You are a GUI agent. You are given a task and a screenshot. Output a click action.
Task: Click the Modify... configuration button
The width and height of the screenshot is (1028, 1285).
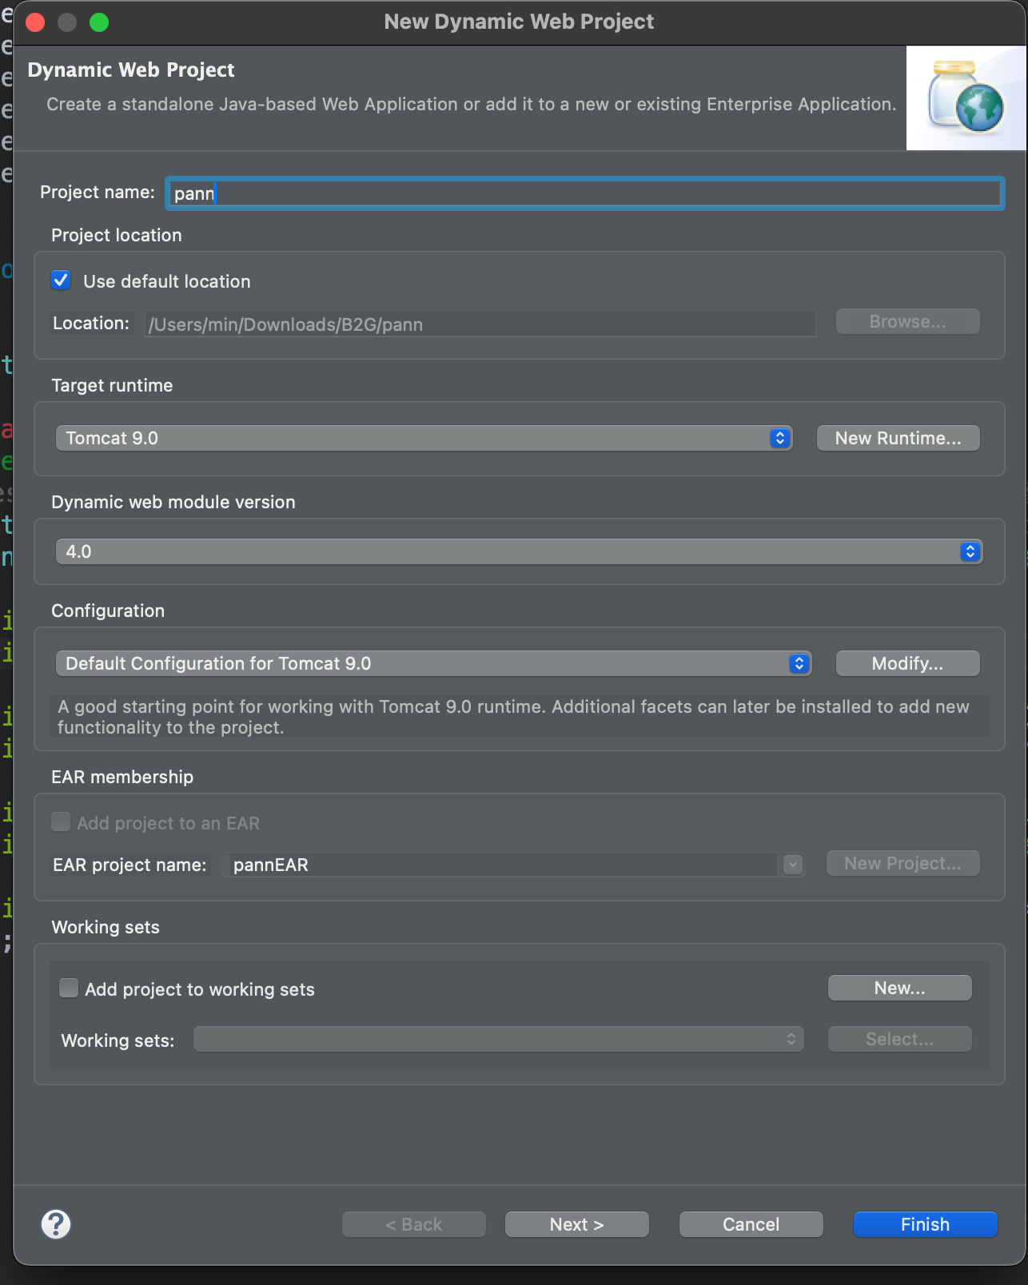tap(908, 663)
